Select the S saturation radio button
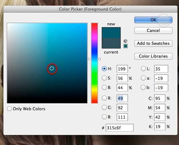 pos(104,78)
